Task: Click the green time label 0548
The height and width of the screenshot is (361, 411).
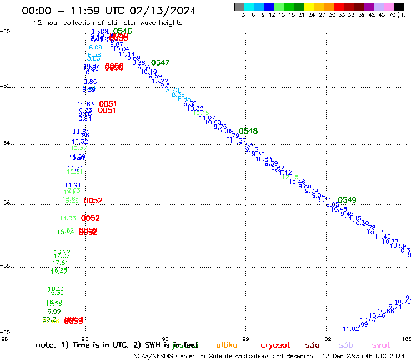Action: (x=248, y=131)
